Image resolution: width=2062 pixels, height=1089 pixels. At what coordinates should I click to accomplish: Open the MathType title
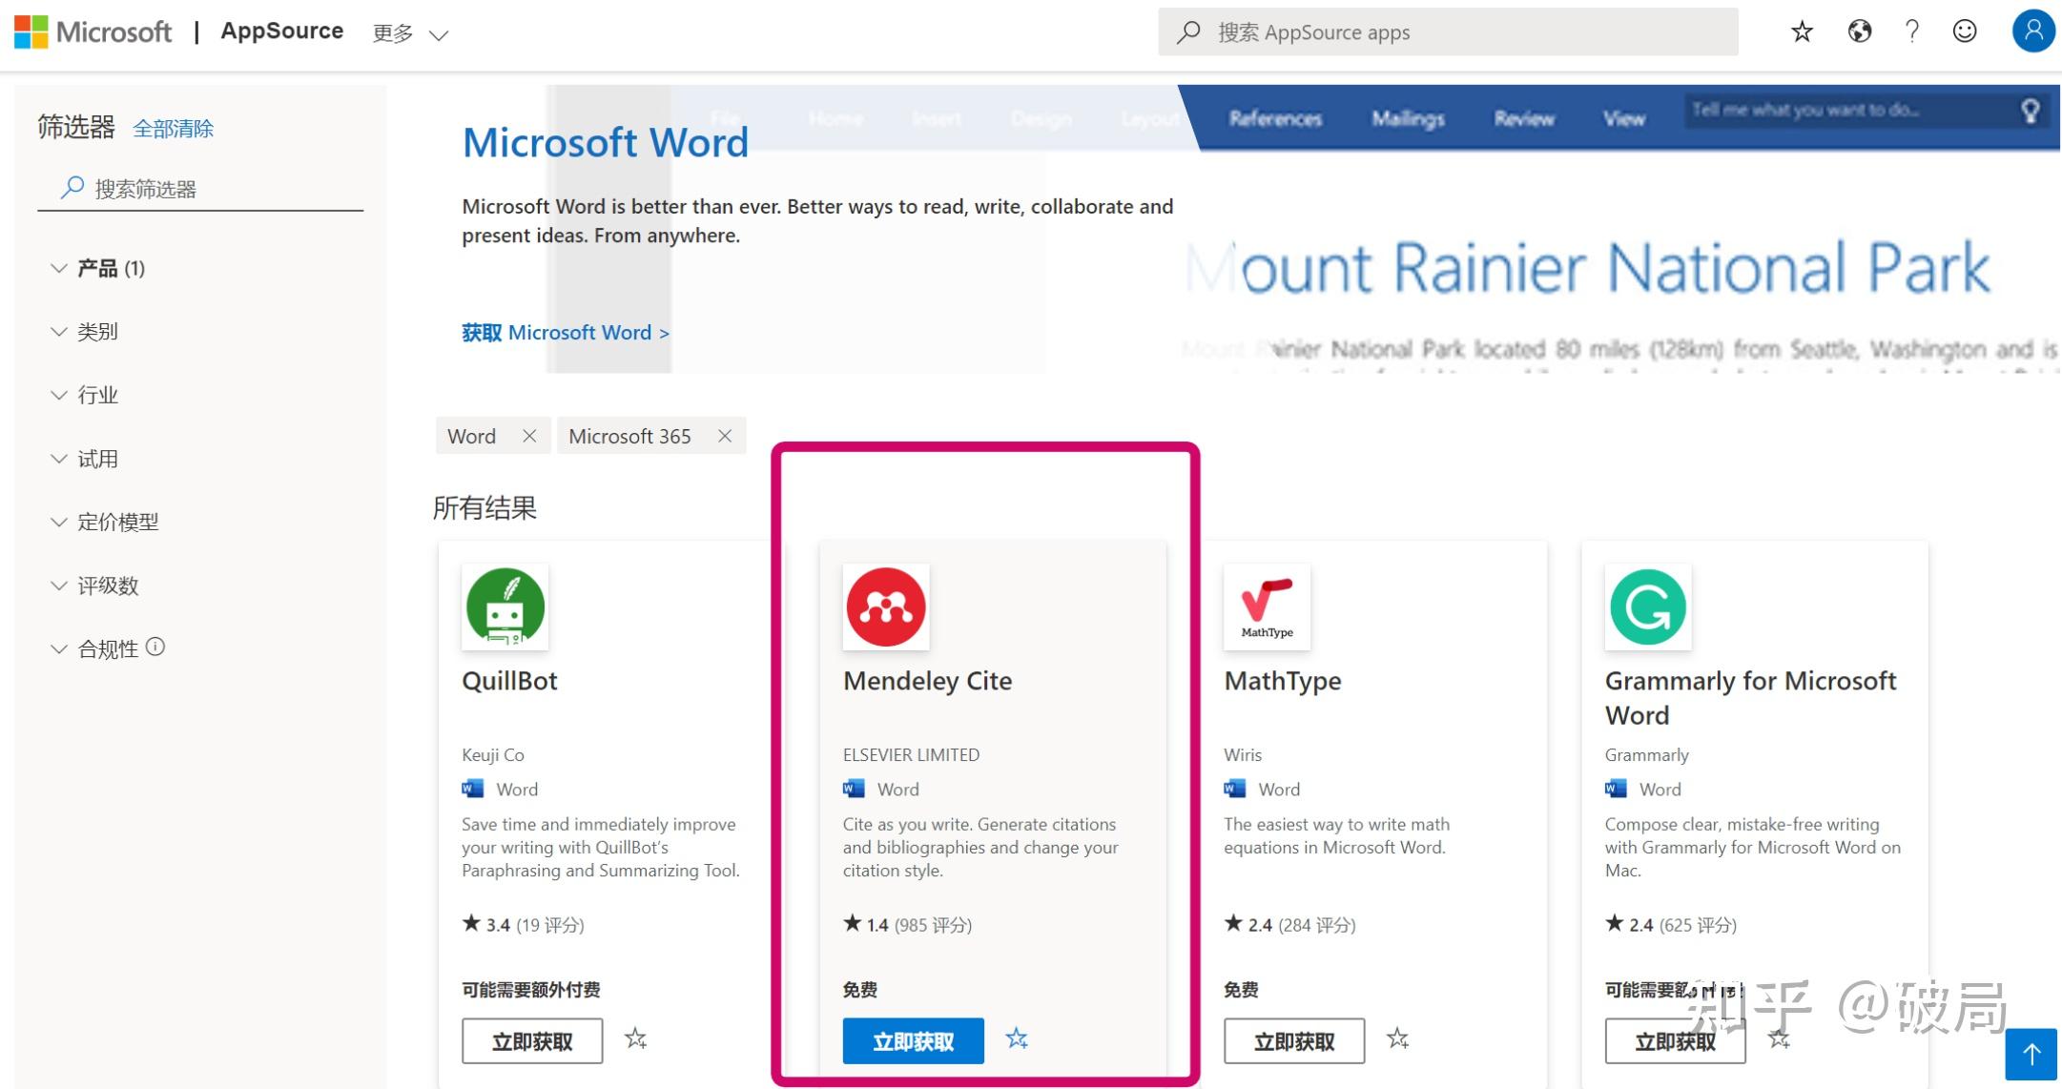[x=1283, y=681]
